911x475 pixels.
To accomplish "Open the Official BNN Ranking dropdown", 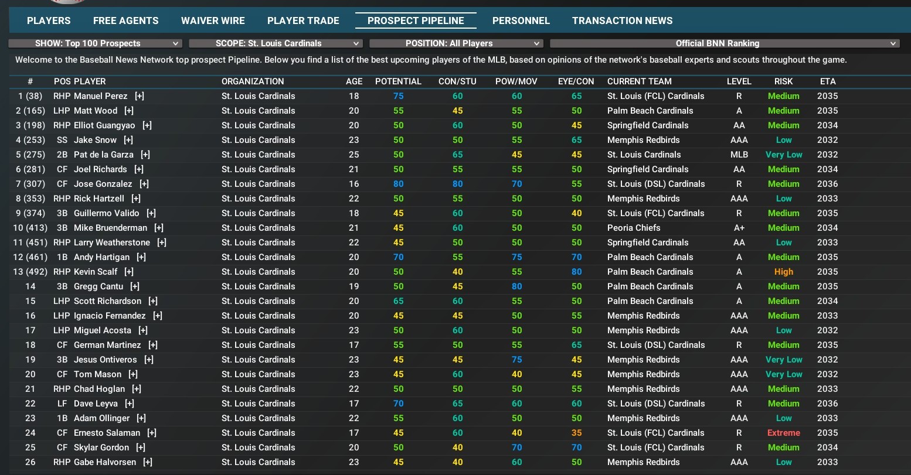I will tap(724, 43).
